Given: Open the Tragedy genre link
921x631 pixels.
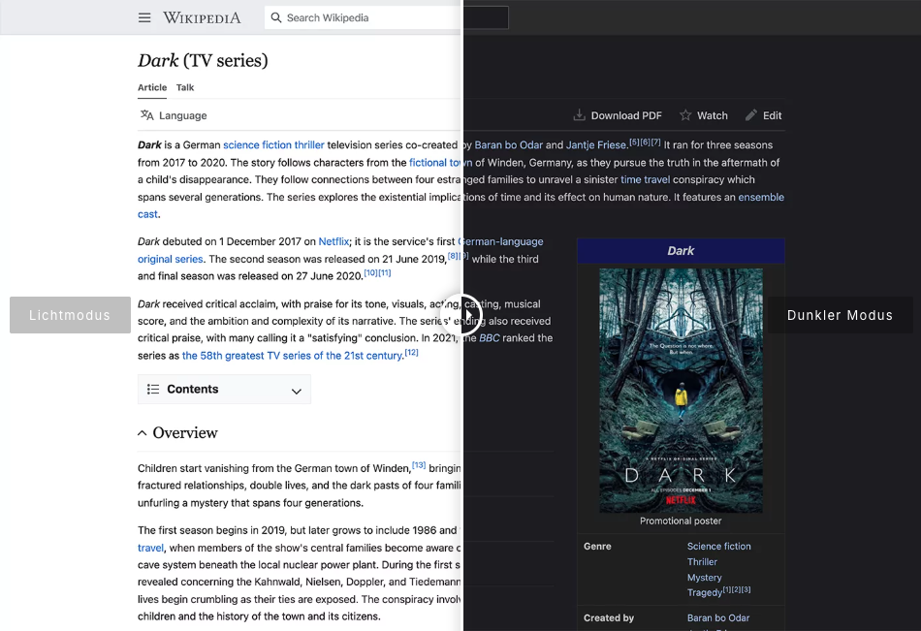Looking at the screenshot, I should [705, 593].
